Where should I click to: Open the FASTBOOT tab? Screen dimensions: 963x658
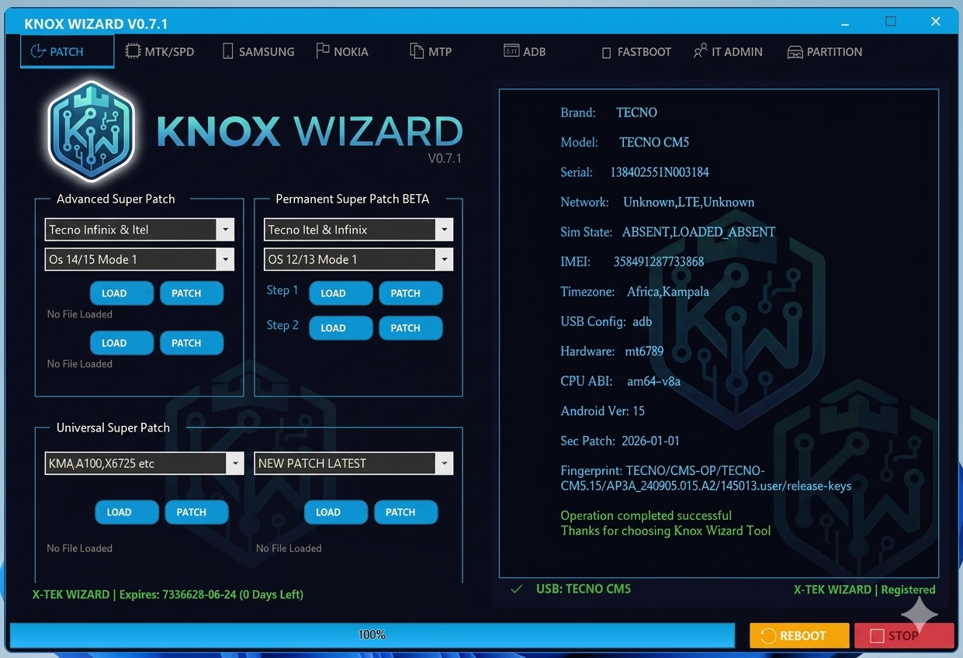(x=636, y=52)
